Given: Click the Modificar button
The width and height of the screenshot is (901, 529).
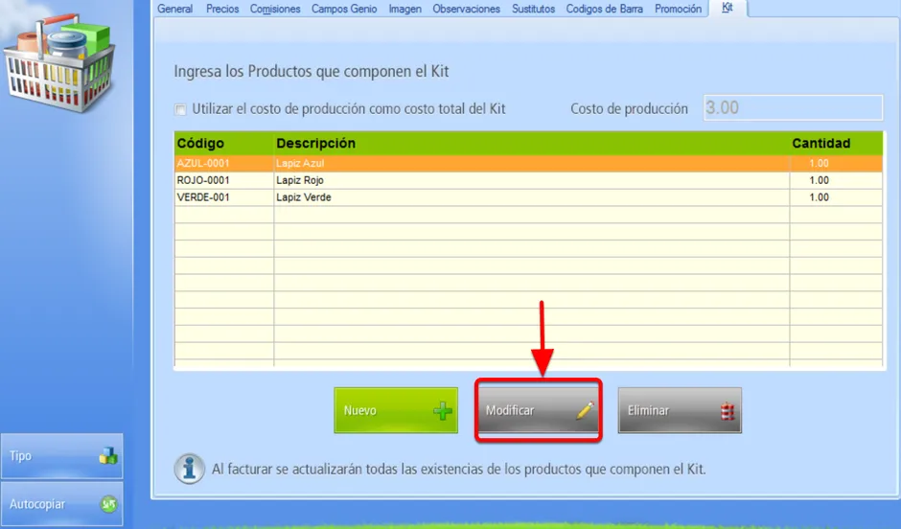Looking at the screenshot, I should click(x=539, y=410).
